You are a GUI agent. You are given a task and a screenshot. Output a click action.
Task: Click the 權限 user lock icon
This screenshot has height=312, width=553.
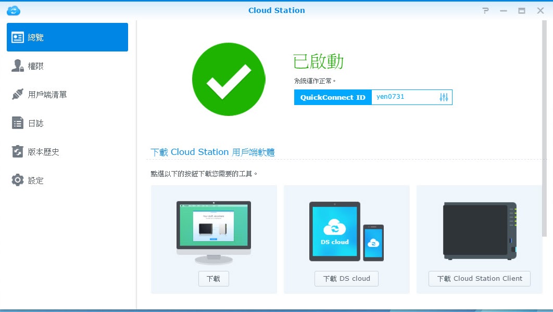click(x=18, y=66)
